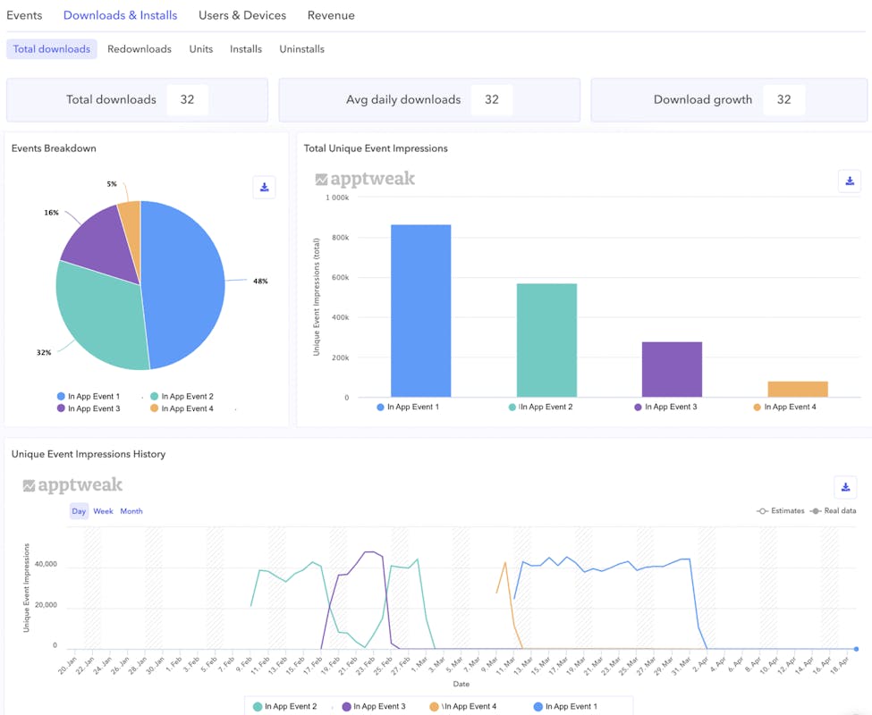Click the blue In App Event 1 bar
The height and width of the screenshot is (715, 872).
[421, 311]
